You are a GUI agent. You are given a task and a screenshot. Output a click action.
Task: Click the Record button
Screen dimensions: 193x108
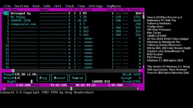tap(59, 78)
